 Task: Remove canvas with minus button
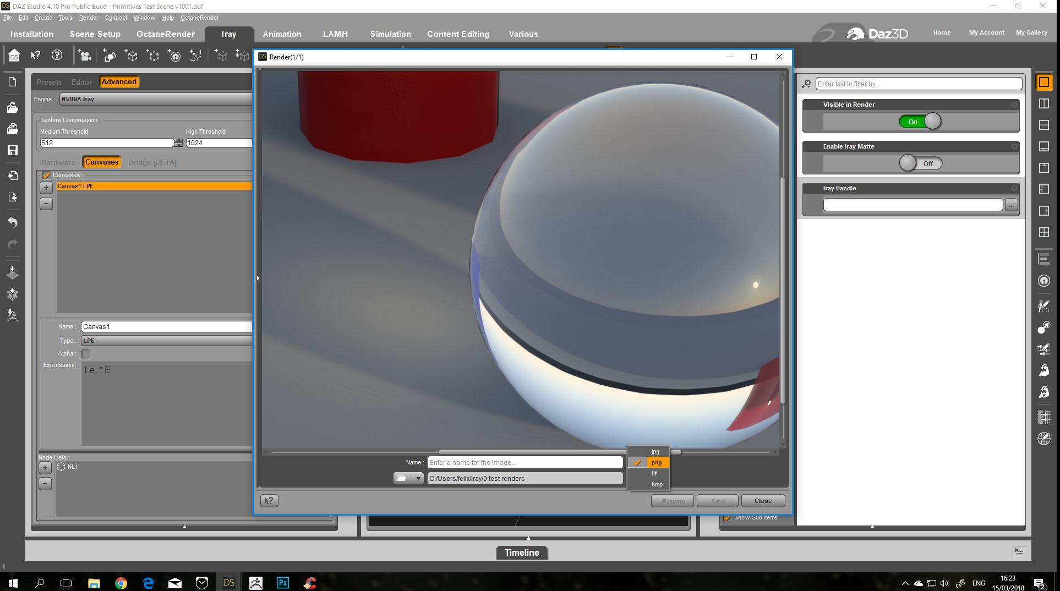(46, 204)
